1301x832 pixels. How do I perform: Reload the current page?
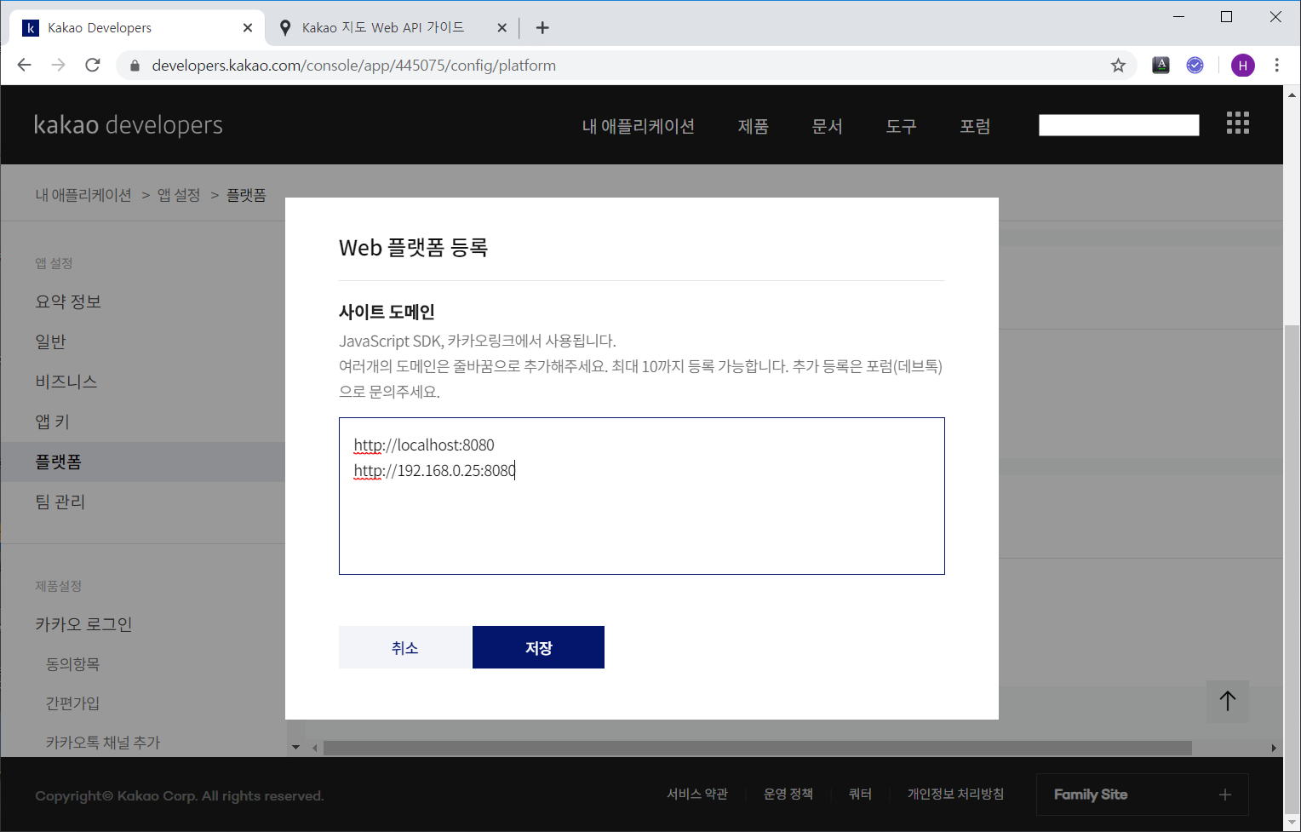93,66
